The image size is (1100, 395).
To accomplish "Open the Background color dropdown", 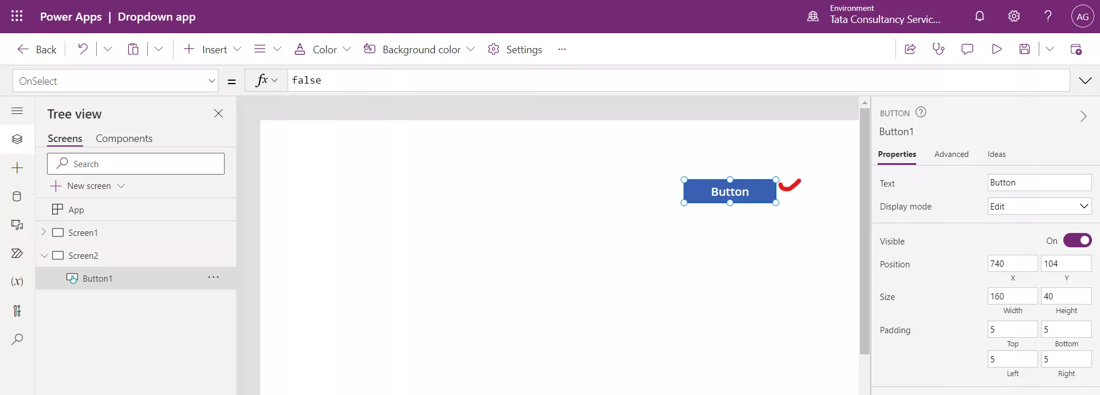I will [419, 49].
